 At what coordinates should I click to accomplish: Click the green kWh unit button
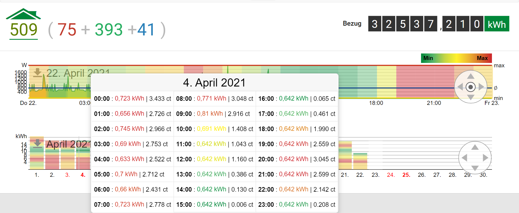tap(497, 24)
